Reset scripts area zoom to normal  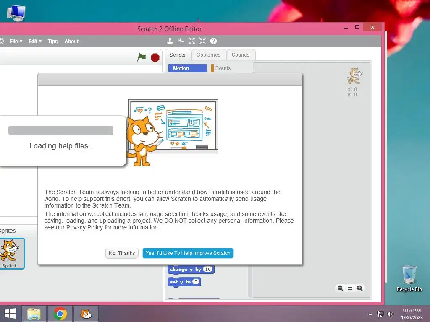point(350,288)
